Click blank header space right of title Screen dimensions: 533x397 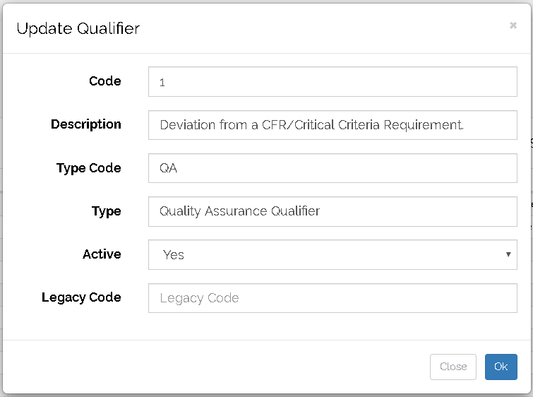tap(318, 29)
